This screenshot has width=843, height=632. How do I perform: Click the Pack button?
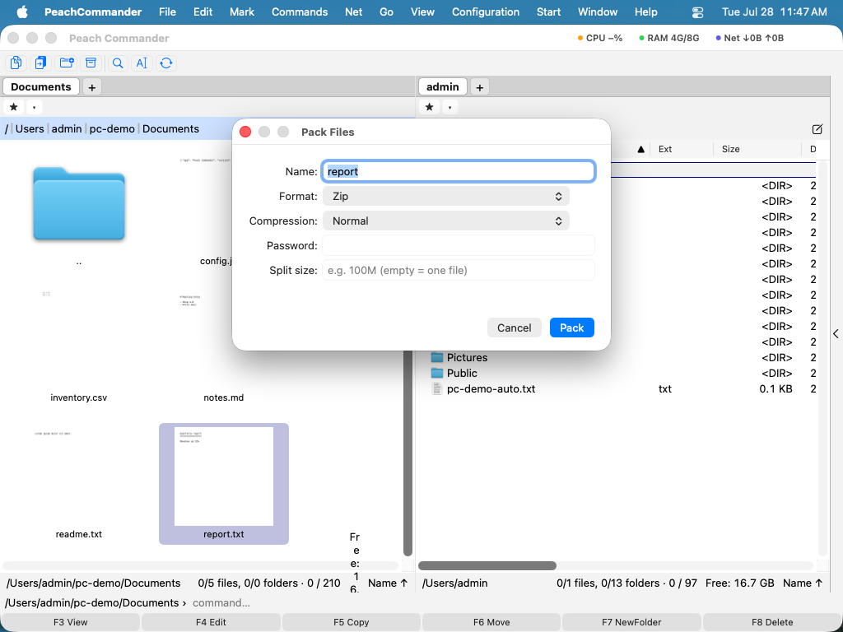571,328
